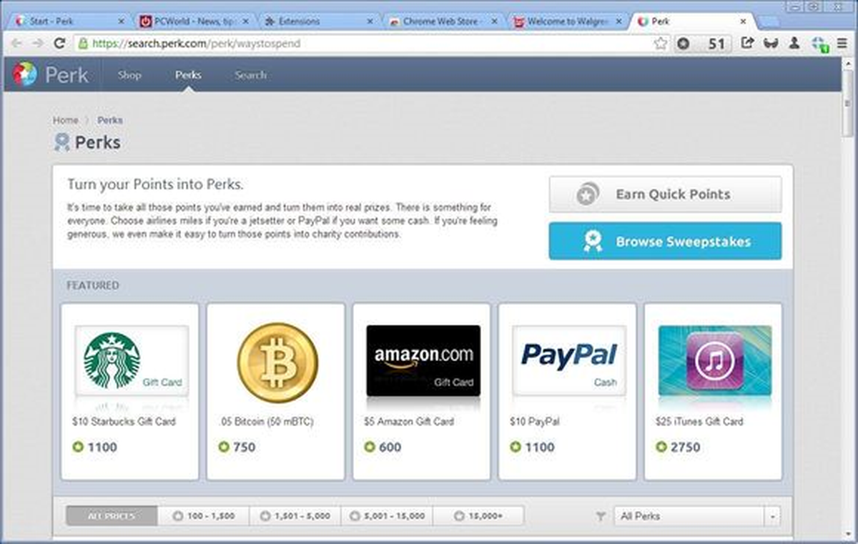
Task: Click the Perk logo in the header
Action: [x=50, y=74]
